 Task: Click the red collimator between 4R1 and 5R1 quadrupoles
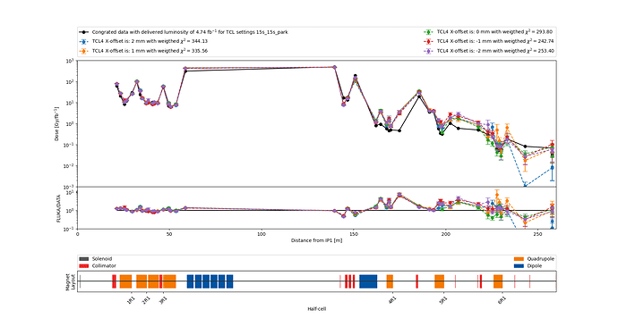[417, 281]
